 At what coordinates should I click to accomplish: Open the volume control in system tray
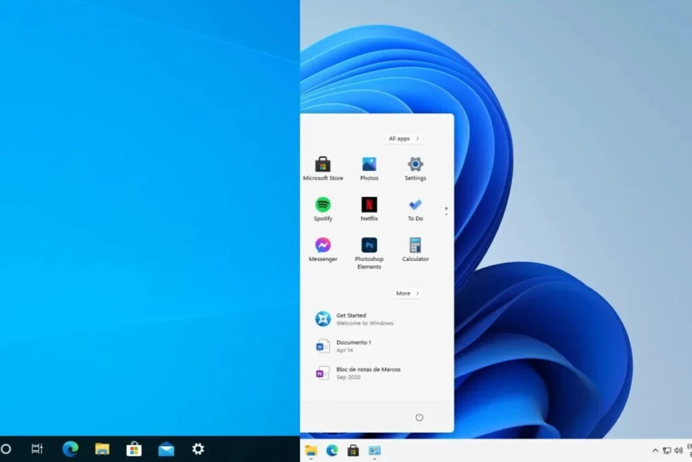click(x=677, y=451)
